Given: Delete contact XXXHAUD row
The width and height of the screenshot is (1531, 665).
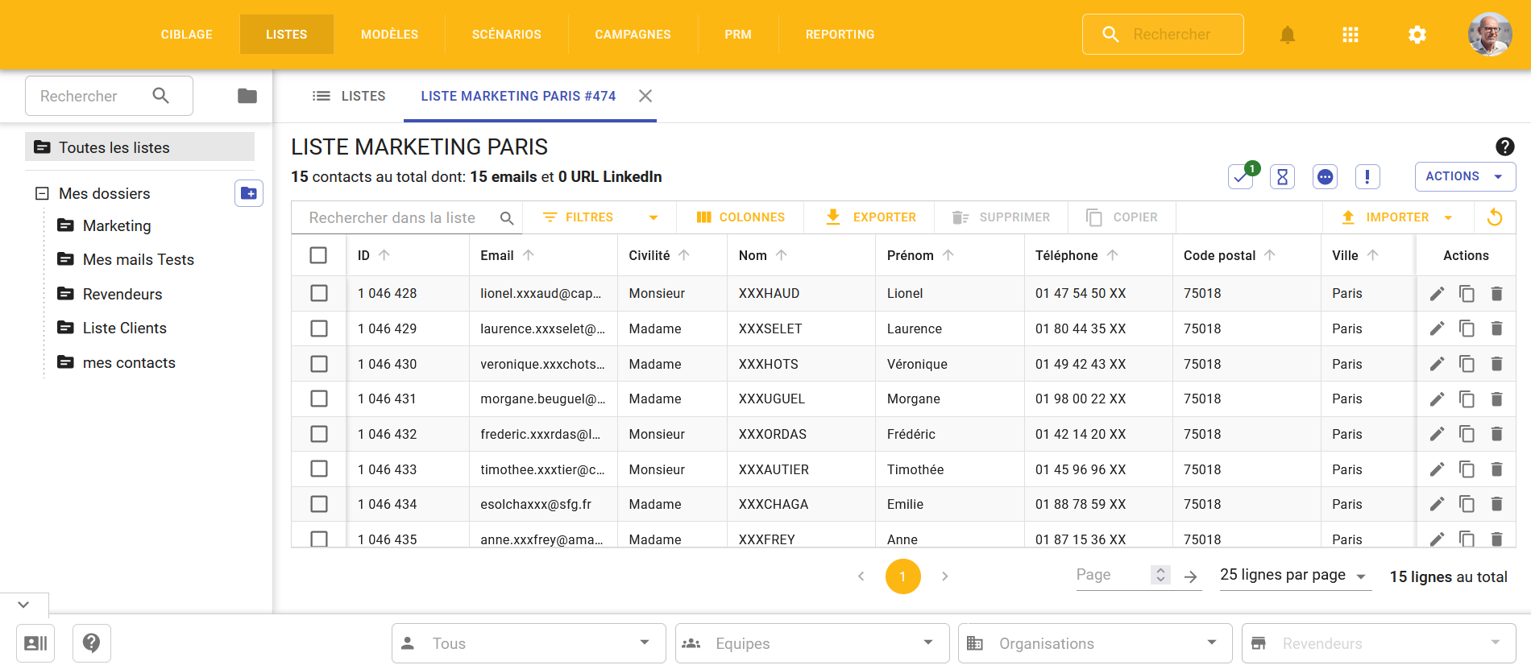Looking at the screenshot, I should coord(1496,294).
